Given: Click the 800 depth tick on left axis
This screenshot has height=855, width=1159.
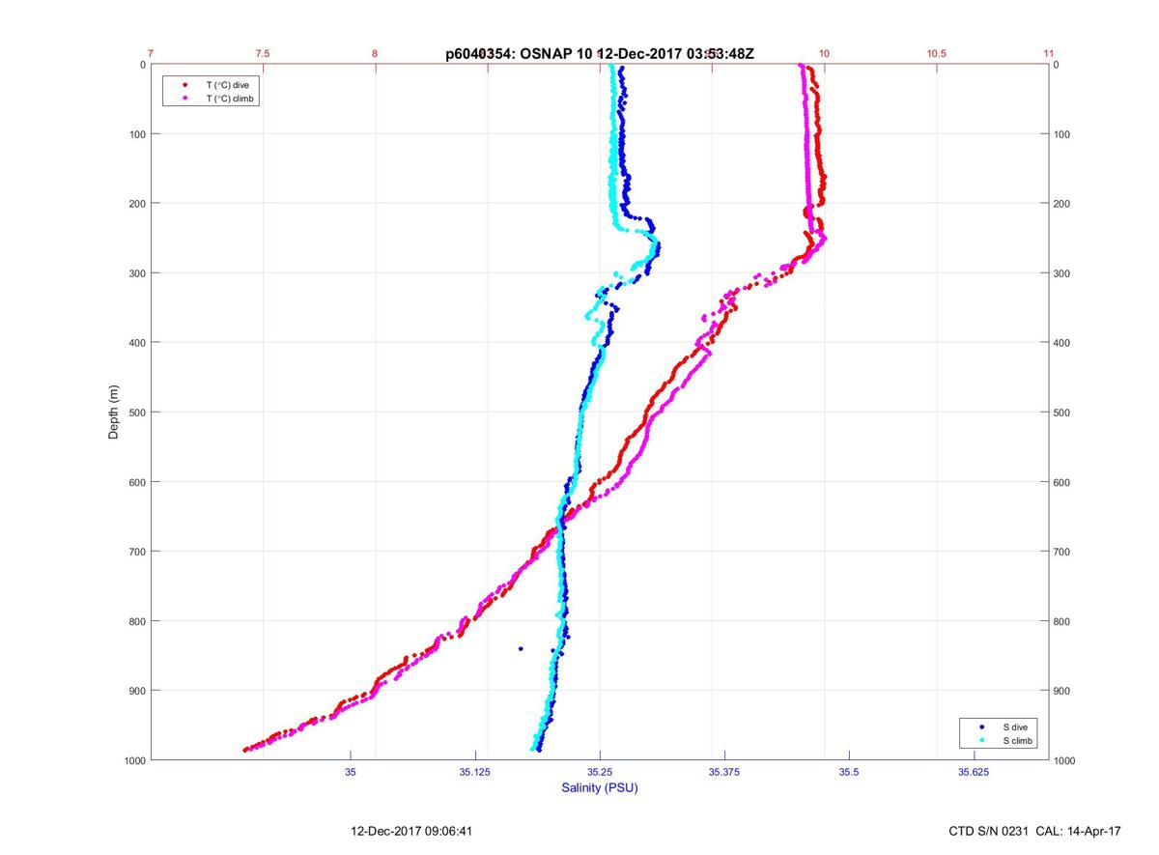Looking at the screenshot, I should pos(135,621).
